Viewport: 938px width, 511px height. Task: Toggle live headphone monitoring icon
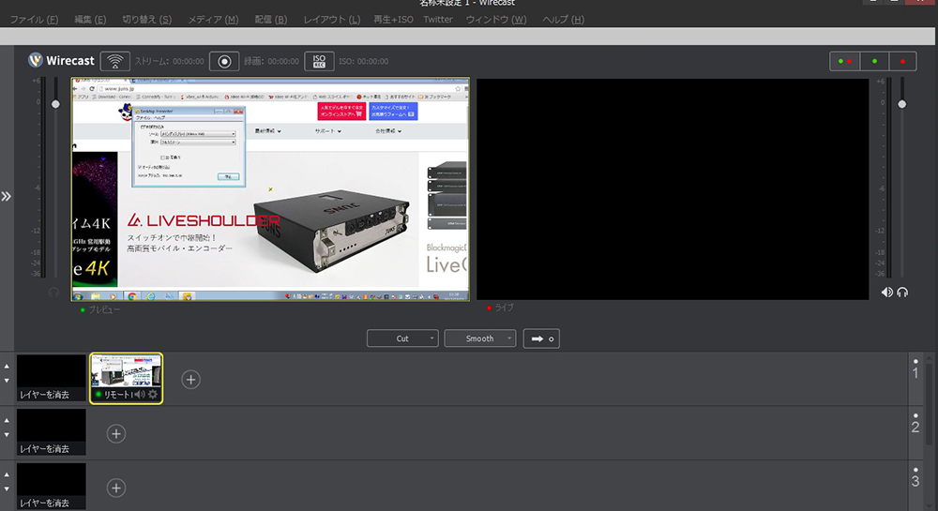pyautogui.click(x=902, y=293)
